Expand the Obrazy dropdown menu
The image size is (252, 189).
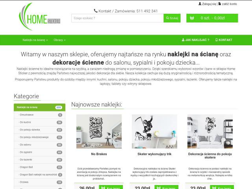[x=59, y=40]
